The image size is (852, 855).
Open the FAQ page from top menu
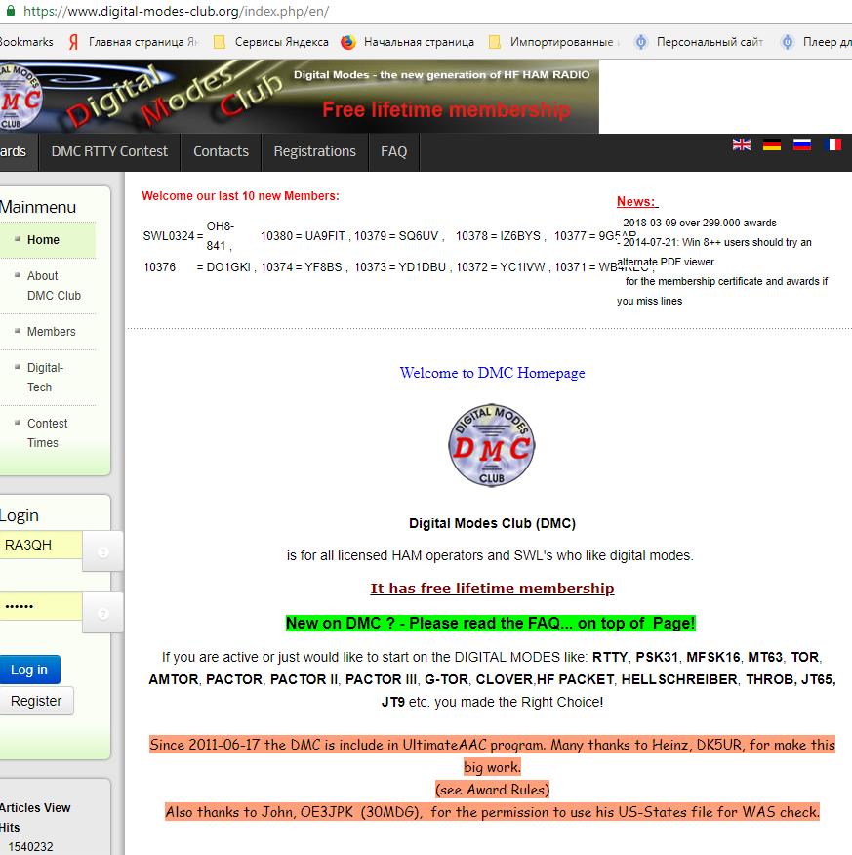pyautogui.click(x=393, y=151)
